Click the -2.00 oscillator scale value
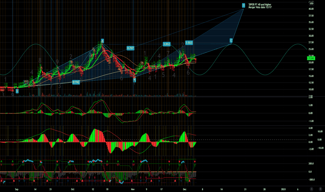 click(x=310, y=149)
